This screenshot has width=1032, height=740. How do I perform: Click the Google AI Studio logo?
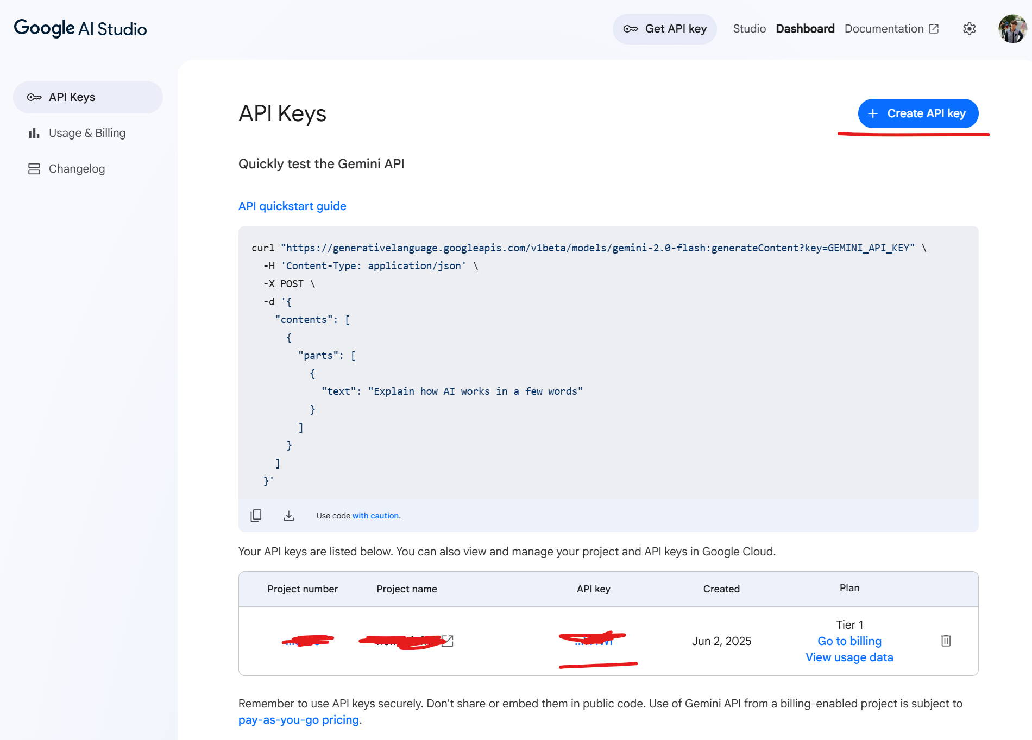click(x=80, y=28)
